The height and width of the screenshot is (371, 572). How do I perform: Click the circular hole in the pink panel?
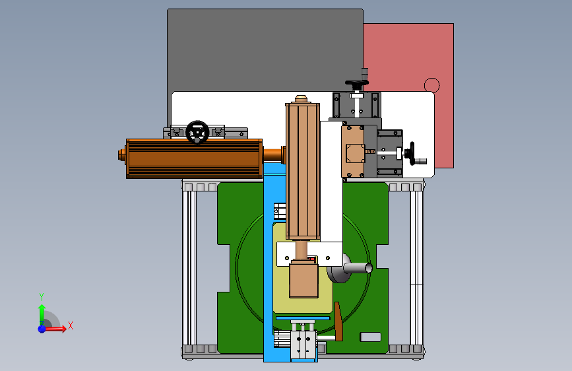click(432, 85)
